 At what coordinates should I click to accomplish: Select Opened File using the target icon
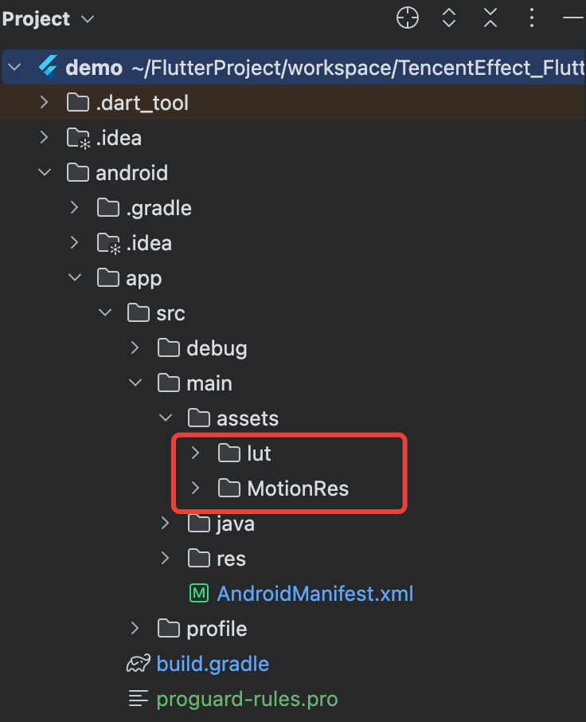(407, 18)
